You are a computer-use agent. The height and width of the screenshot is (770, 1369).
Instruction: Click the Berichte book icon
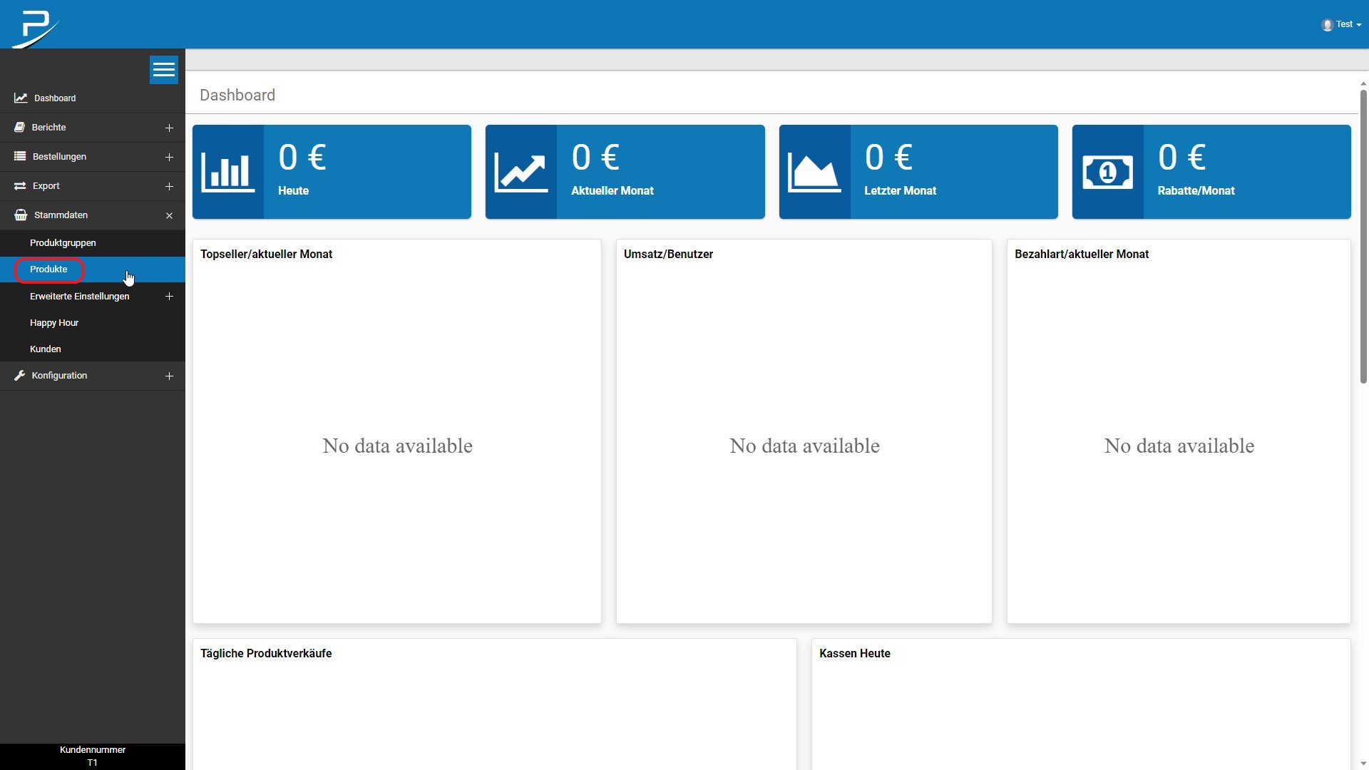coord(20,128)
